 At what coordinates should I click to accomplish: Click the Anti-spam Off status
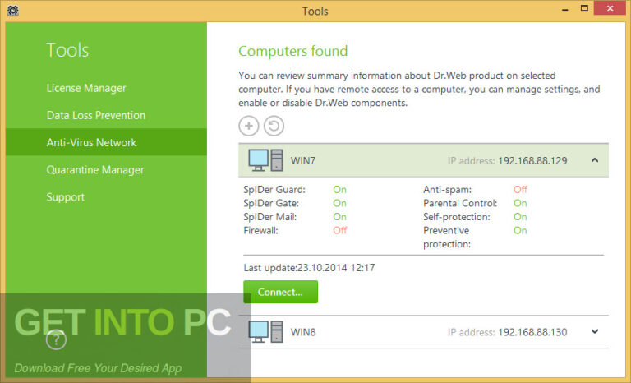tap(520, 189)
